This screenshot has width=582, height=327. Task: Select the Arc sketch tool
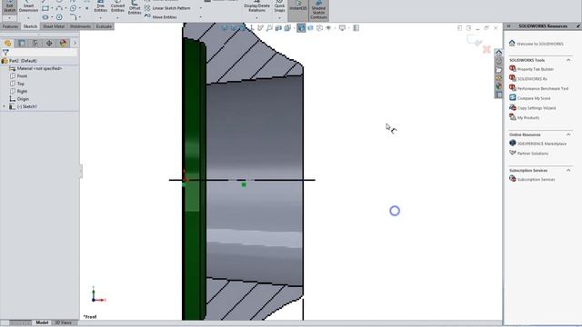(x=59, y=8)
